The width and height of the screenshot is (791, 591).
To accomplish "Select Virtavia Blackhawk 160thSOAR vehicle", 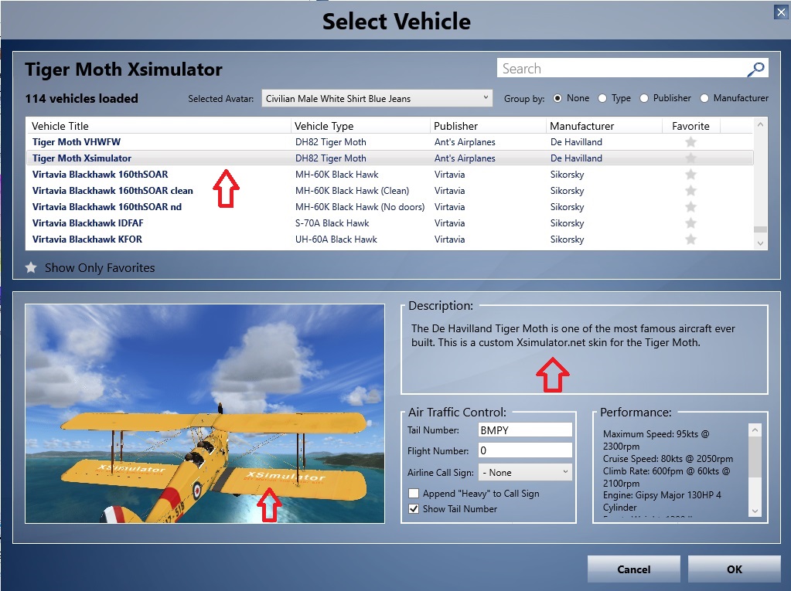I will [100, 175].
